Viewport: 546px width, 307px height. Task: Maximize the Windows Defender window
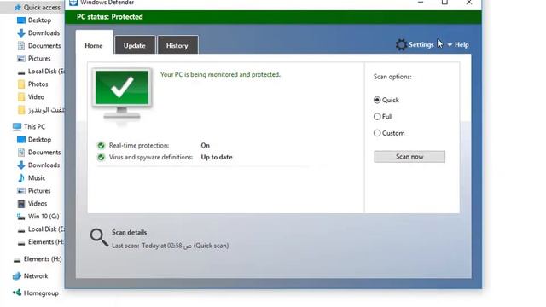click(444, 3)
